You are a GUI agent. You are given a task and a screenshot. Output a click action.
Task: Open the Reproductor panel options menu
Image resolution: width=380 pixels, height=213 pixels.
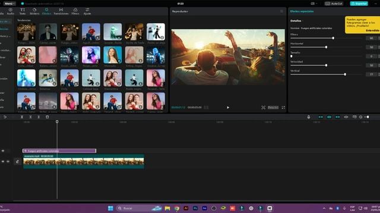coord(281,11)
